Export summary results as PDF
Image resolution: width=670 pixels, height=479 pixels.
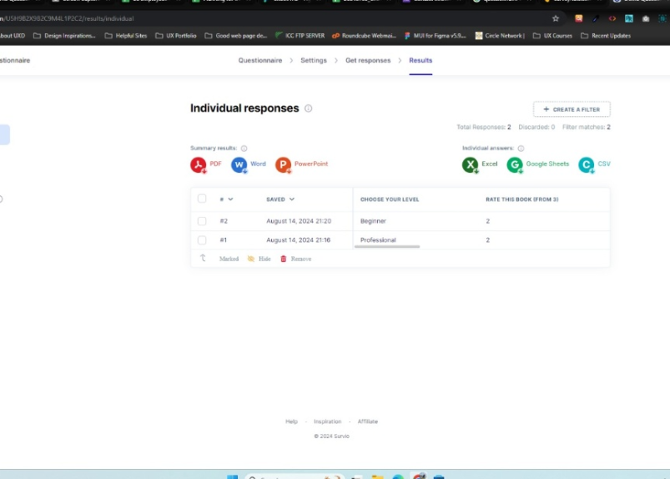click(x=206, y=164)
